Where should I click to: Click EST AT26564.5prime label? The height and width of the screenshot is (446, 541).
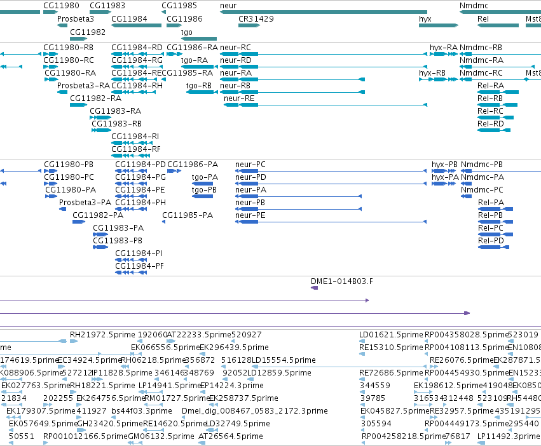(x=231, y=436)
